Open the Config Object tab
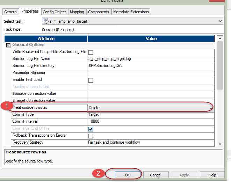This screenshot has width=231, height=182. (54, 12)
